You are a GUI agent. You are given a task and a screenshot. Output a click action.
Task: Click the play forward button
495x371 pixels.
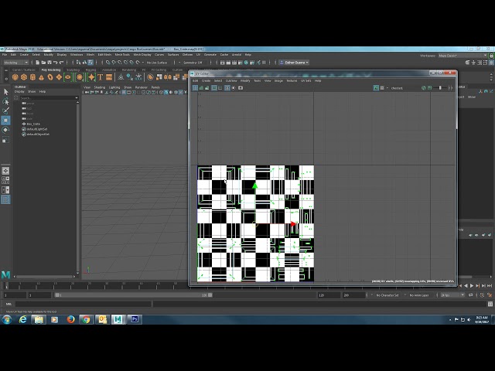(472, 285)
